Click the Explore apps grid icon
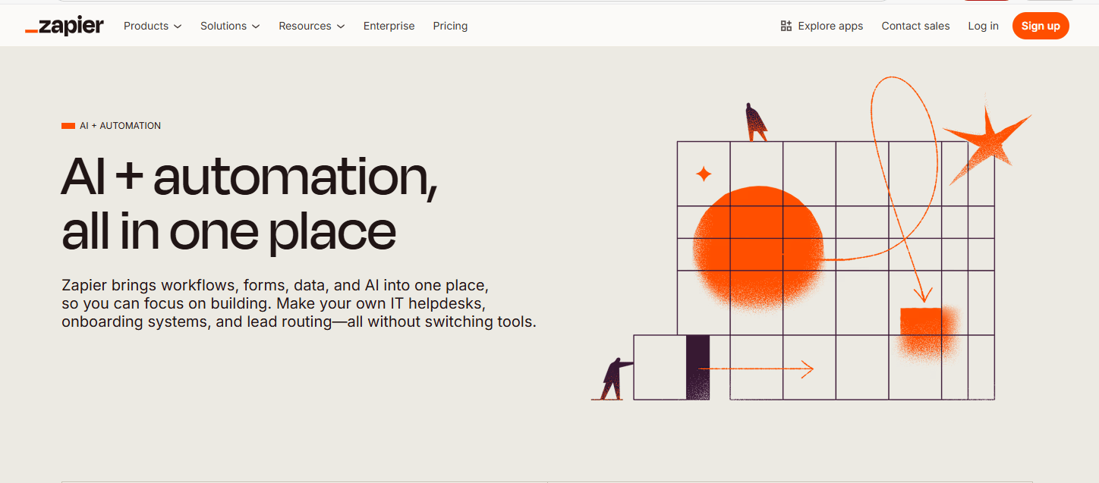Viewport: 1099px width, 483px height. [786, 26]
